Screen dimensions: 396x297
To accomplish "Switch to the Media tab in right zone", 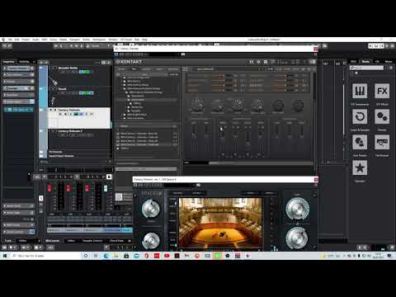I will (366, 62).
